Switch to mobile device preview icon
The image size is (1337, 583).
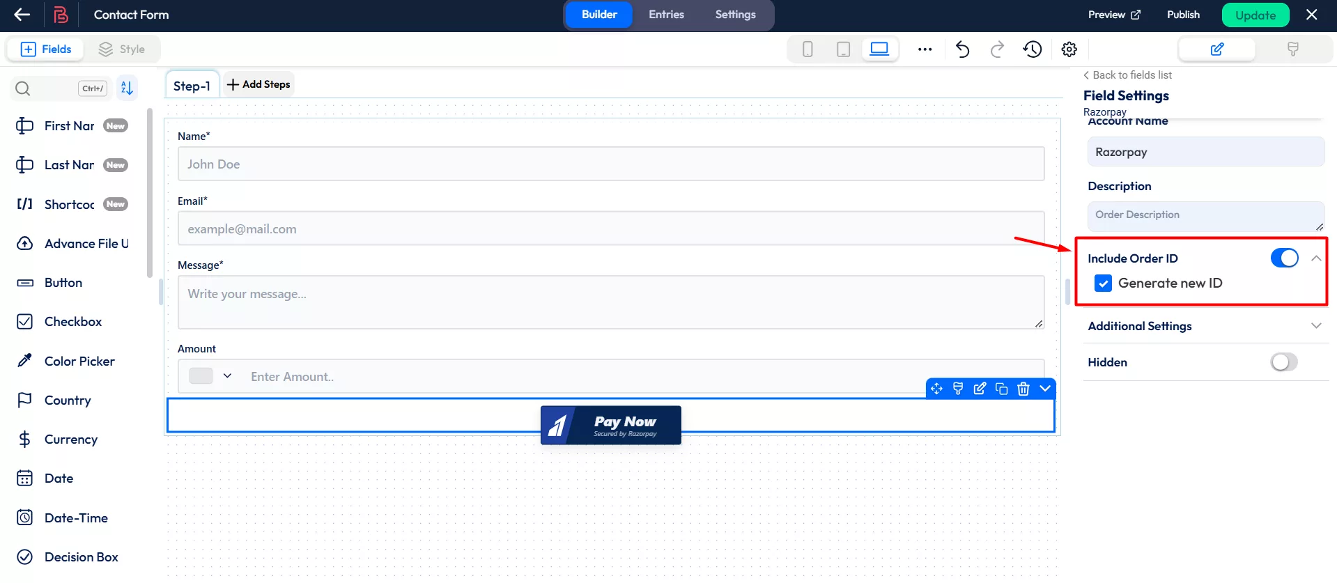pyautogui.click(x=807, y=49)
